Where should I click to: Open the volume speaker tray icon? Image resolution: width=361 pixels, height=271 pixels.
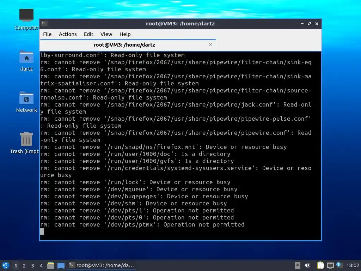307,265
